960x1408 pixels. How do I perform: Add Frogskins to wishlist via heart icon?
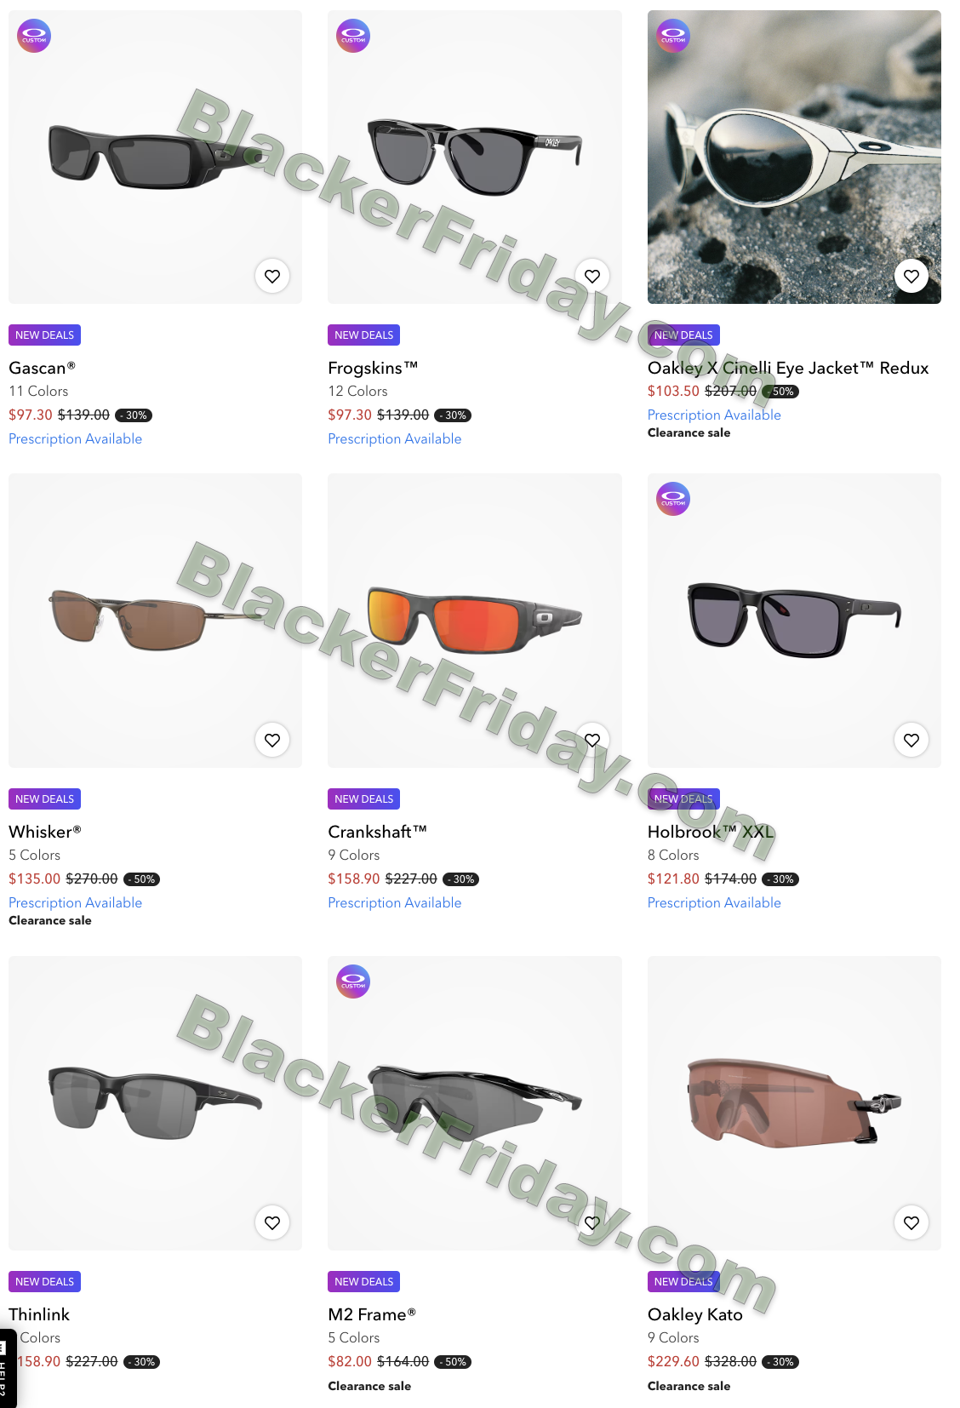[x=592, y=276]
